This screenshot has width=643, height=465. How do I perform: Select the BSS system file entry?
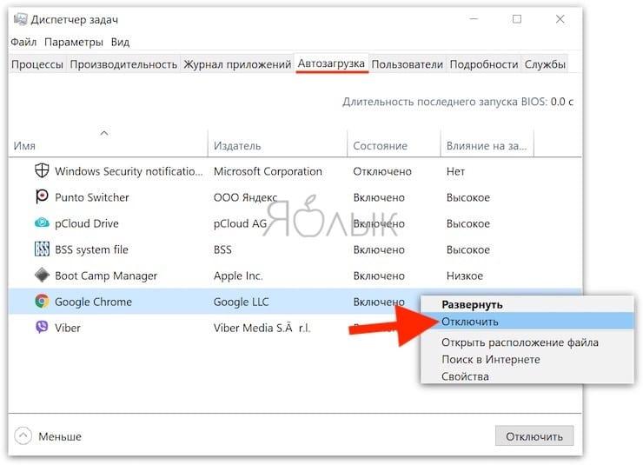[91, 249]
